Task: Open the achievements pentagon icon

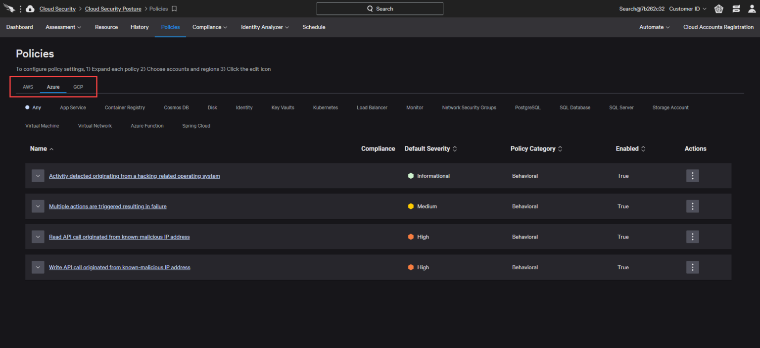Action: click(718, 8)
